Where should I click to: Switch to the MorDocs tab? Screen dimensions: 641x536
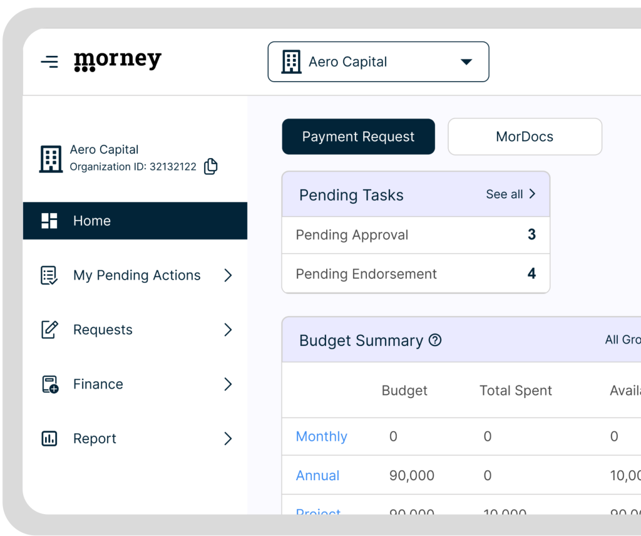(x=525, y=137)
